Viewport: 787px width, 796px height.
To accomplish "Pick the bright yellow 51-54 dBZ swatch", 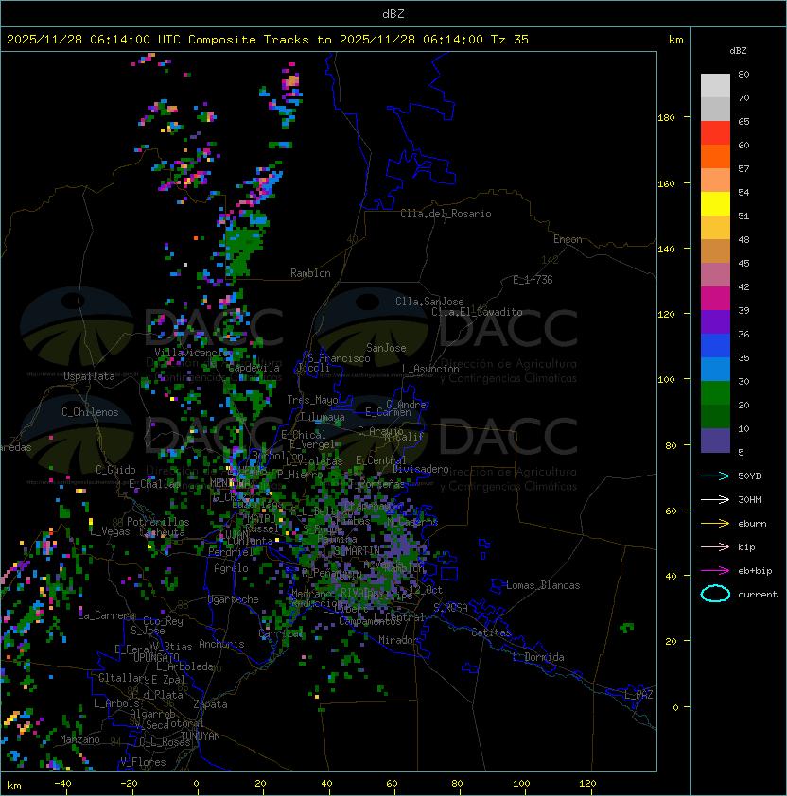I will (x=715, y=203).
